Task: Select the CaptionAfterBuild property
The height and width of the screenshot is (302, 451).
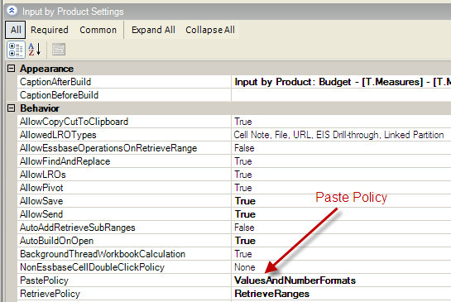Action: point(124,82)
